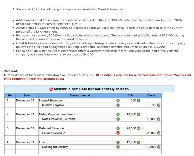Click green check next to Interest Expense account
This screenshot has width=194, height=156.
click(x=118, y=101)
